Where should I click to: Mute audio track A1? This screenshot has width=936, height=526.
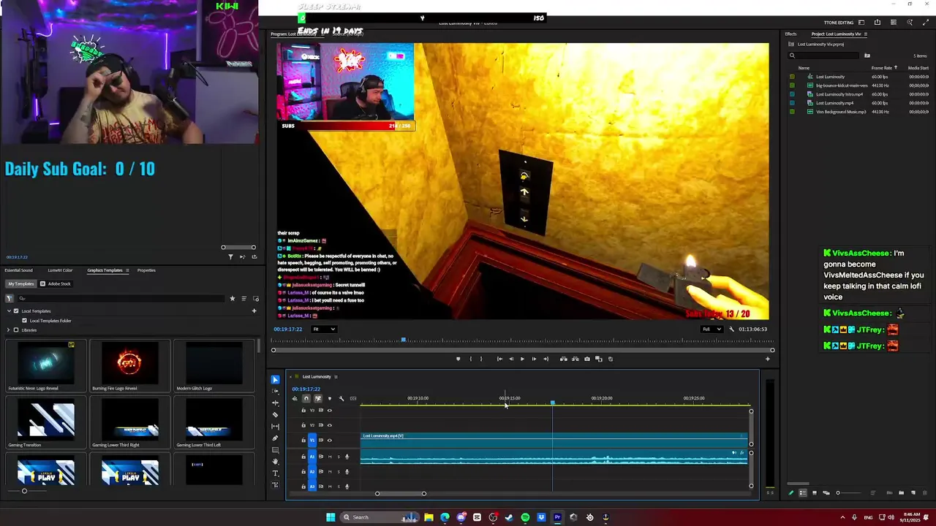point(329,457)
